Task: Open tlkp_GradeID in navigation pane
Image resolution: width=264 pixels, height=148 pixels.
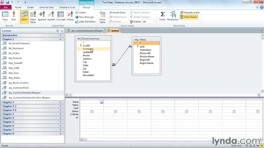Action: (15, 63)
